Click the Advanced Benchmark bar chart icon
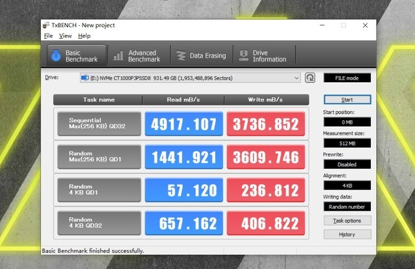This screenshot has width=415, height=269. 118,56
